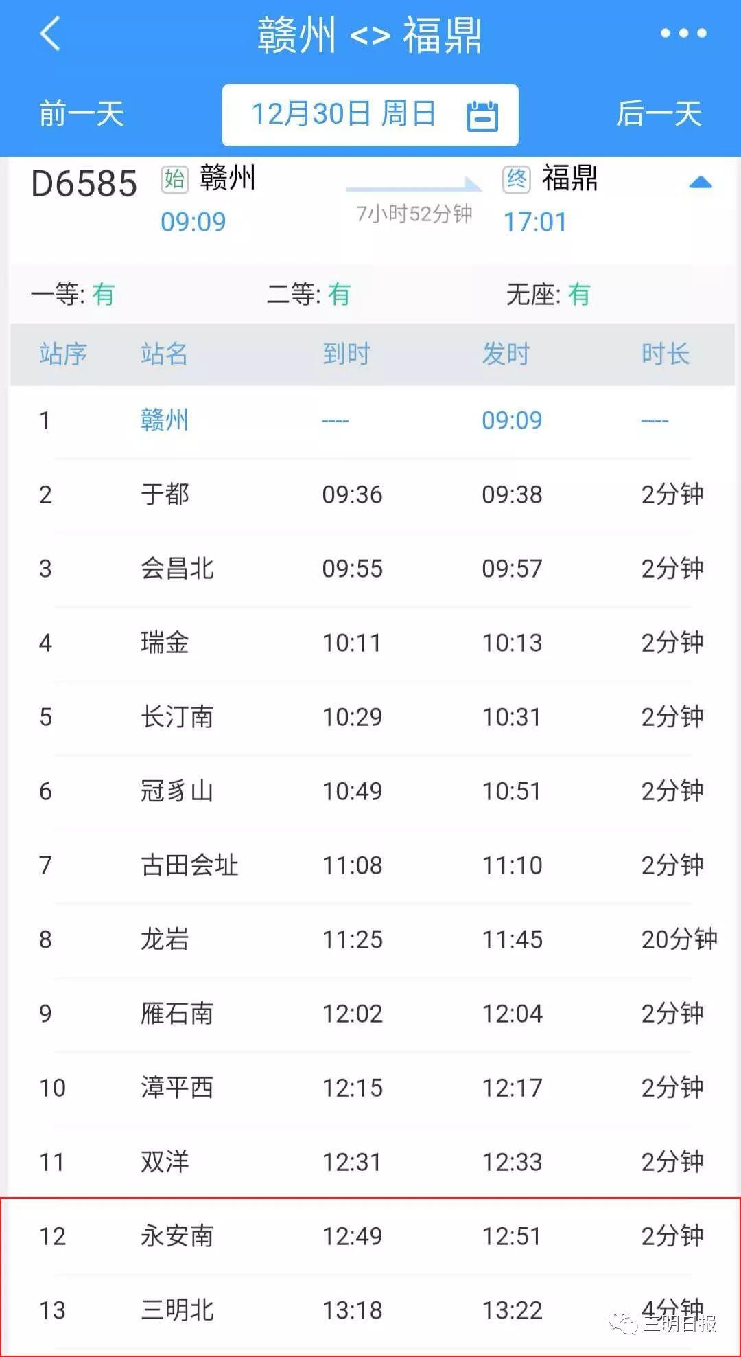Select the 12月30日 周日 date field
The height and width of the screenshot is (1357, 741).
[344, 114]
